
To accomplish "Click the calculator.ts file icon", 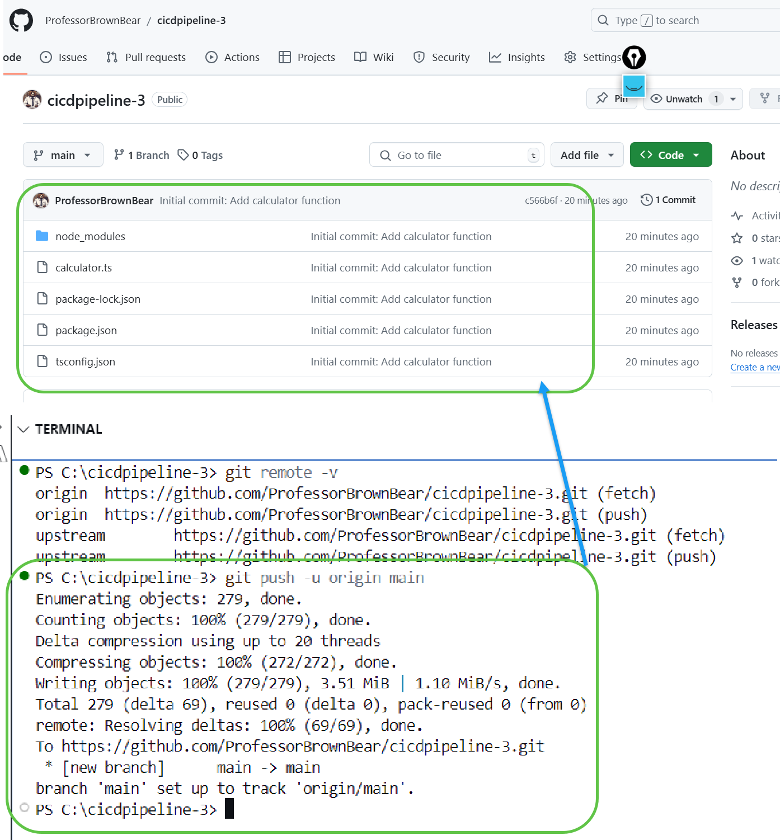I will pyautogui.click(x=42, y=267).
